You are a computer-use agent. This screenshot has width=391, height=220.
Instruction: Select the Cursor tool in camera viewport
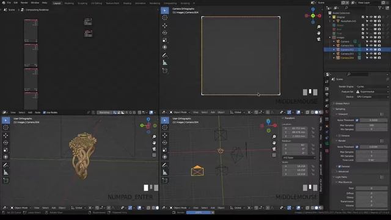coord(165,18)
